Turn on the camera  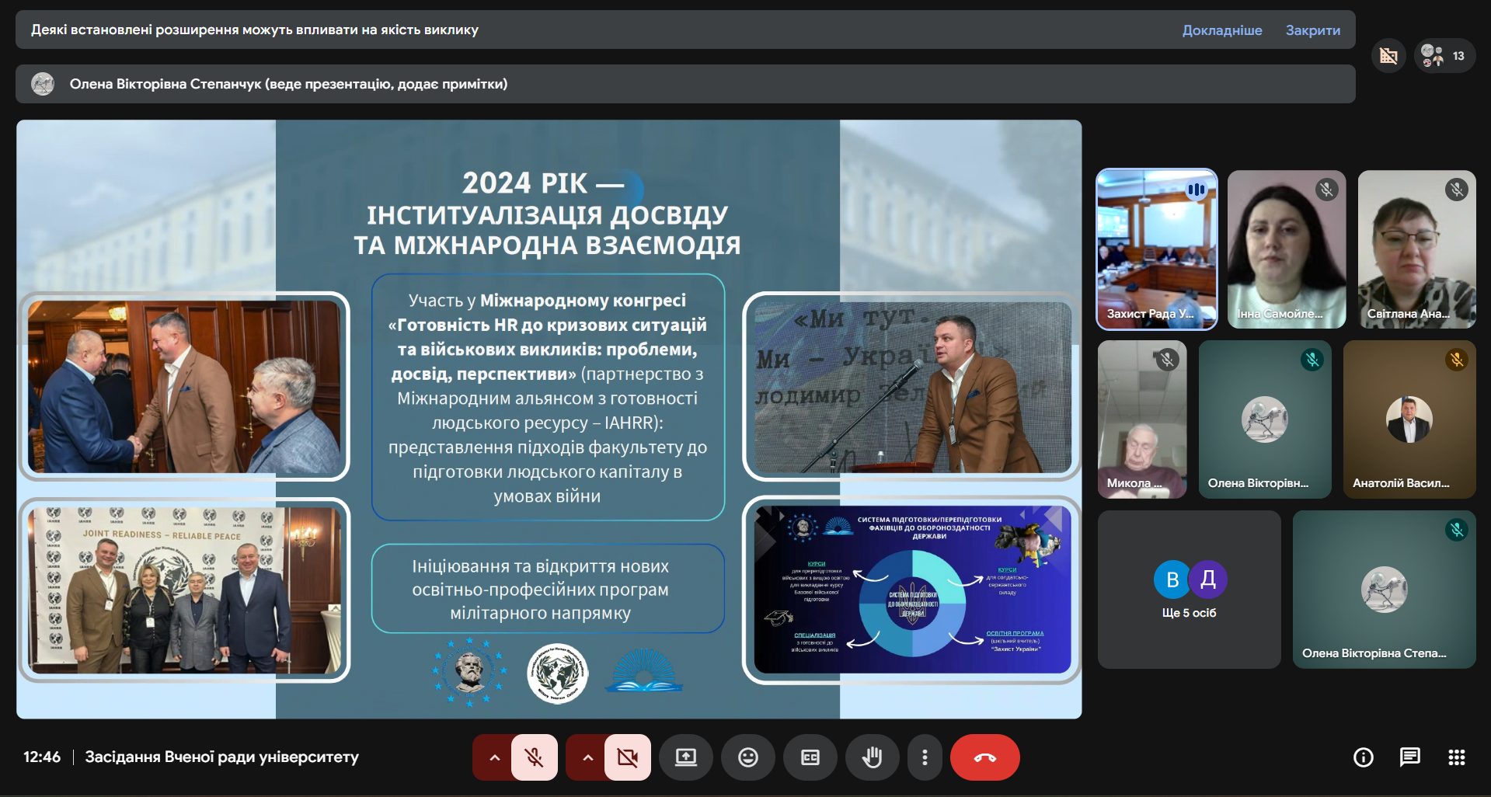coord(628,757)
